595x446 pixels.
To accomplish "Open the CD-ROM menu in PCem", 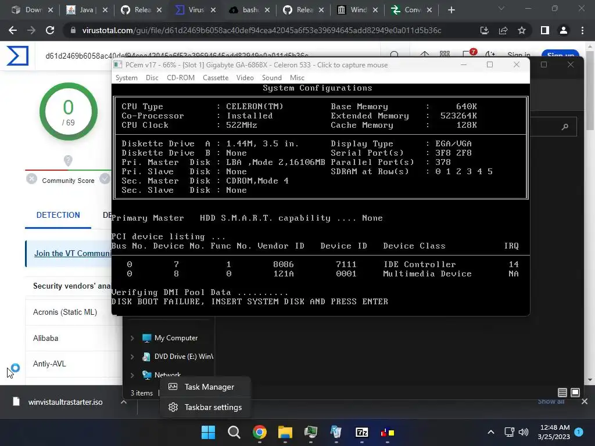I will (x=181, y=78).
